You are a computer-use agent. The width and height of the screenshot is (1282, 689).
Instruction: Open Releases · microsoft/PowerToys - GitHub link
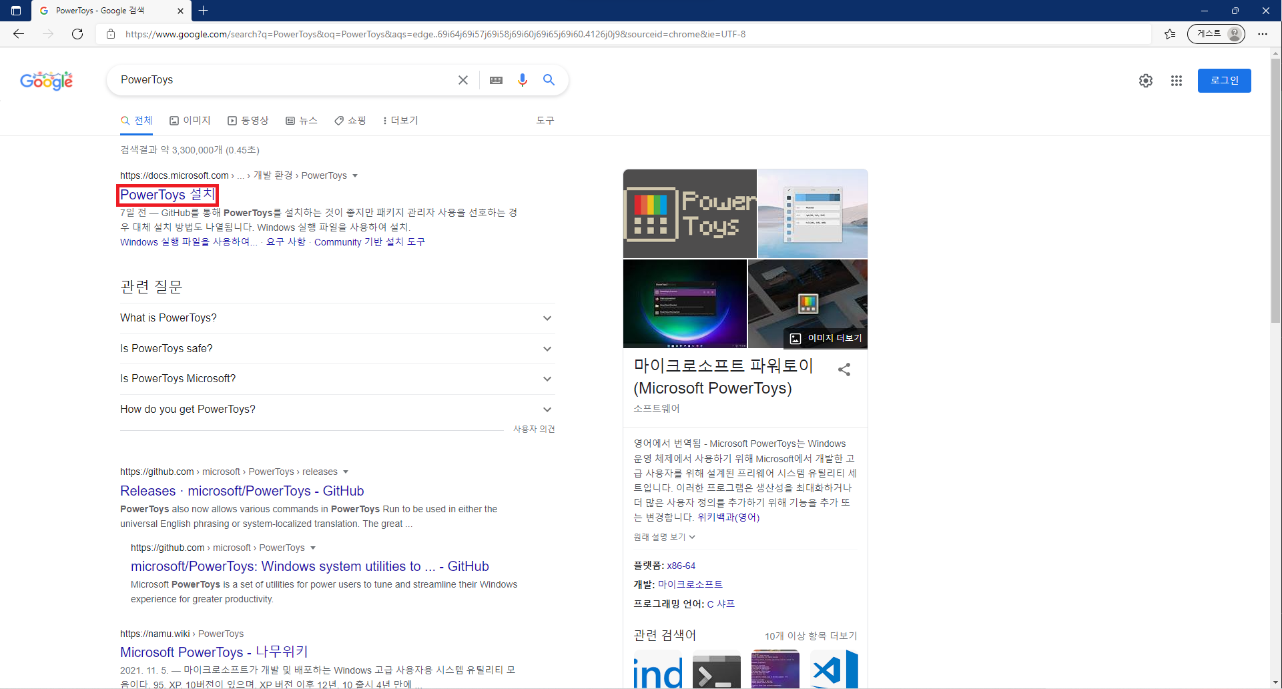point(242,491)
